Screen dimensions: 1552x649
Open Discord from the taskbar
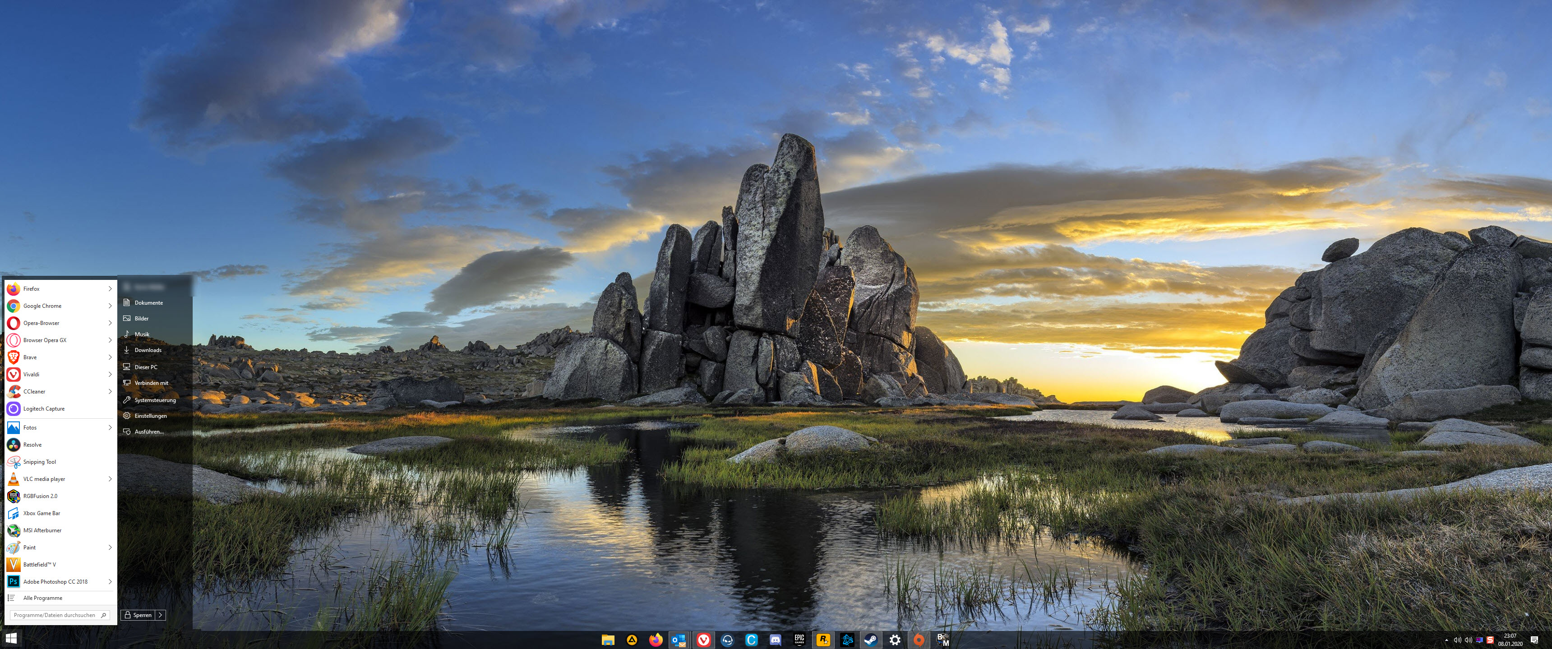[x=776, y=640]
